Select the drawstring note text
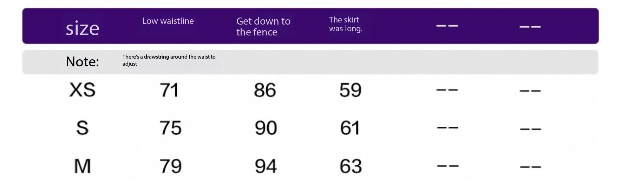This screenshot has width=621, height=191. coord(169,60)
